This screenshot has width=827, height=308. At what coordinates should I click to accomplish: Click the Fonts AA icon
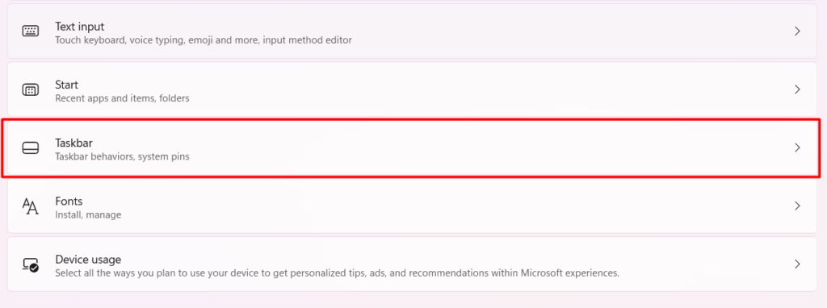point(31,206)
